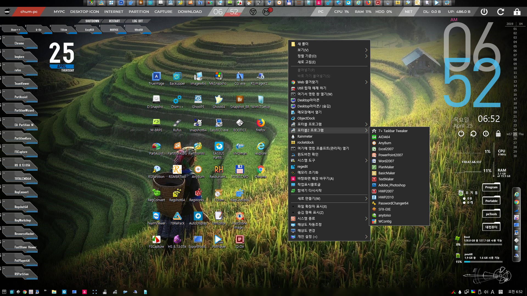The image size is (527, 296).
Task: Open the AnyBurn desktop icon
Action: 198,172
